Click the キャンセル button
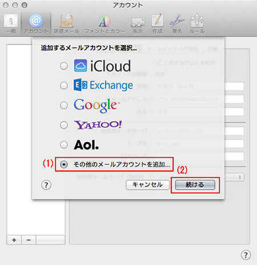The height and width of the screenshot is (265, 257). click(147, 185)
